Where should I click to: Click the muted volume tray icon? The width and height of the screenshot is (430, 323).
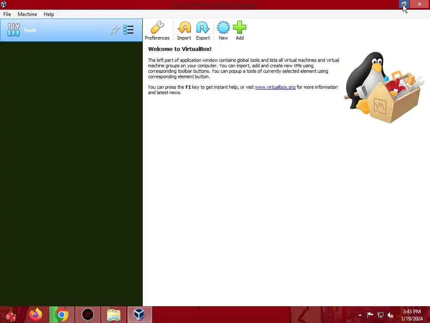tap(391, 315)
